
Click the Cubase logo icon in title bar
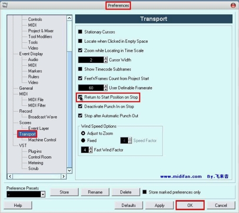tap(5, 5)
